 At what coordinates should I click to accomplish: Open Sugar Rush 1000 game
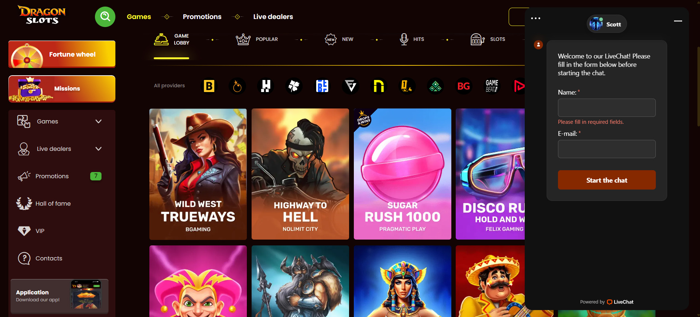coord(402,174)
